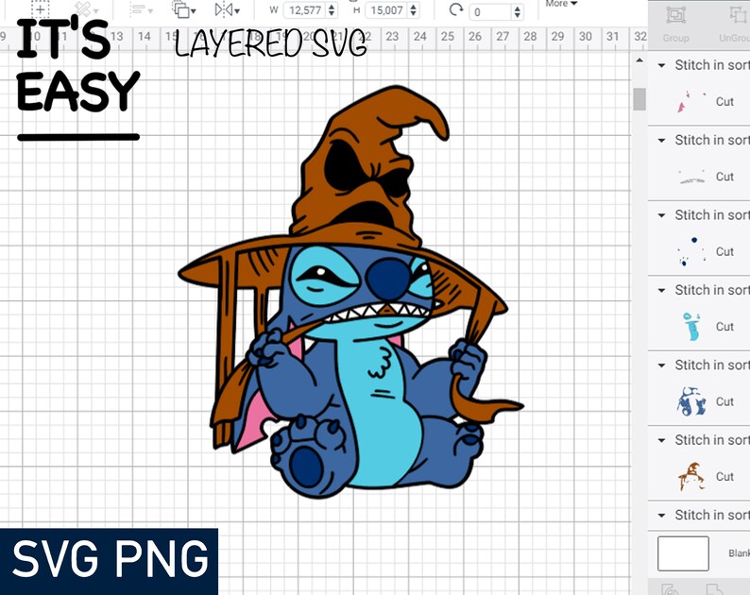Collapse the group containing the brown hat layer
The image size is (750, 595).
(661, 440)
